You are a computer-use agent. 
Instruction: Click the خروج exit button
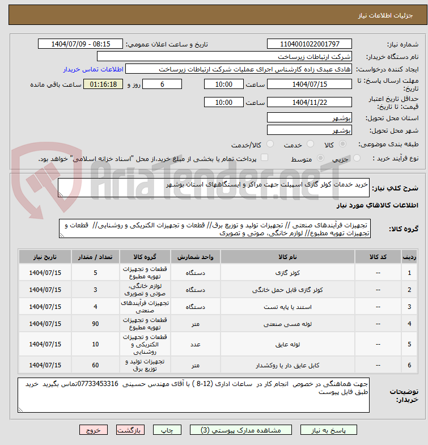point(94,430)
